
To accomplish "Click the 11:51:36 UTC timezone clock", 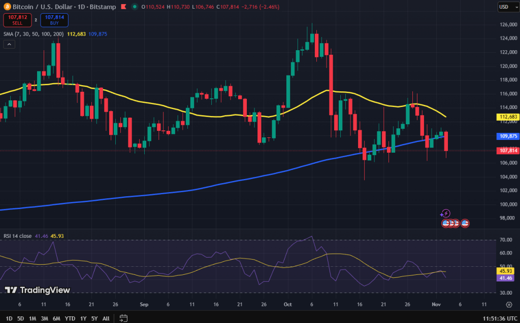I will [x=500, y=318].
